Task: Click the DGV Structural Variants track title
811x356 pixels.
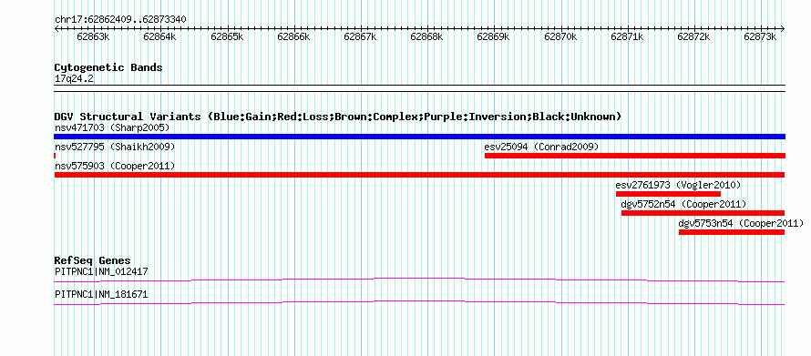Action: 338,117
